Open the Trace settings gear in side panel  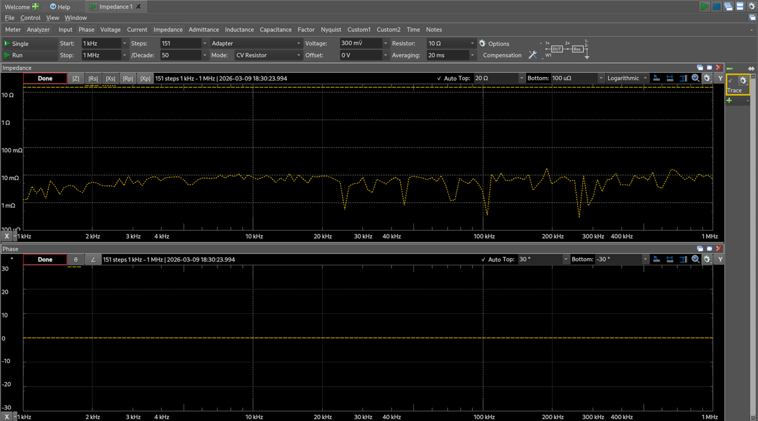tap(743, 81)
